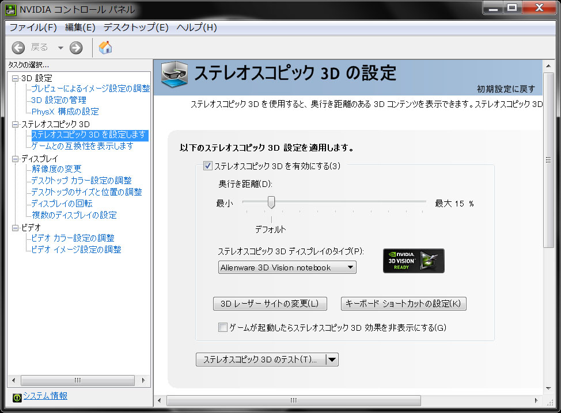Click the 奥行き距離 depth slider thumb
561x413 pixels.
tap(271, 202)
